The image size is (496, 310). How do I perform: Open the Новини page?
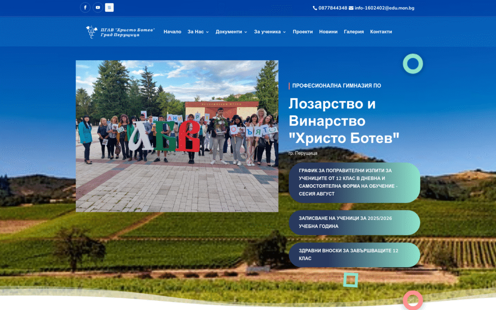coord(328,32)
